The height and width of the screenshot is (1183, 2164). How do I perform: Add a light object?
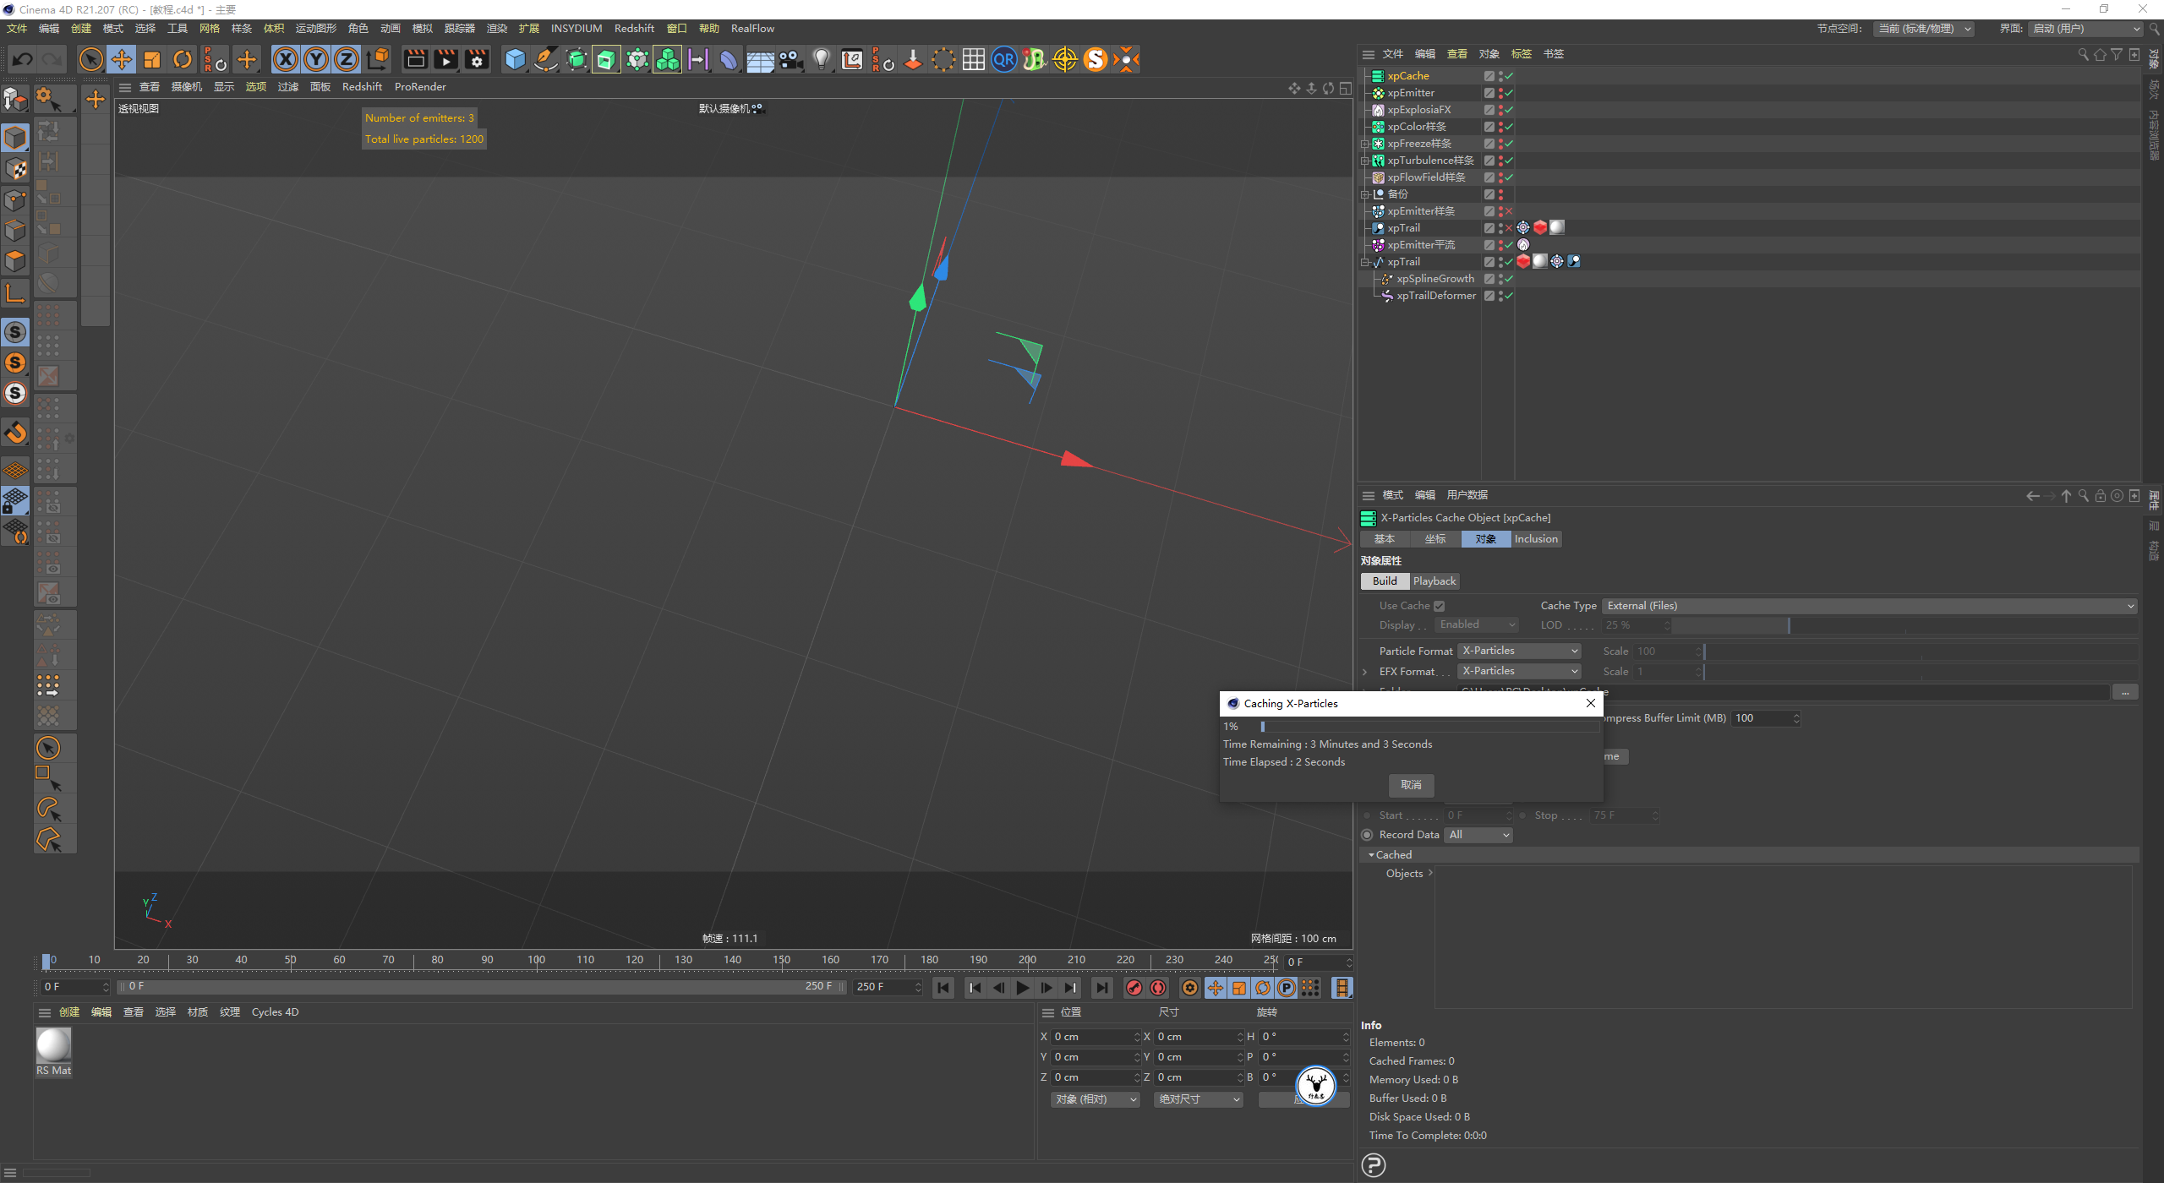pos(821,59)
